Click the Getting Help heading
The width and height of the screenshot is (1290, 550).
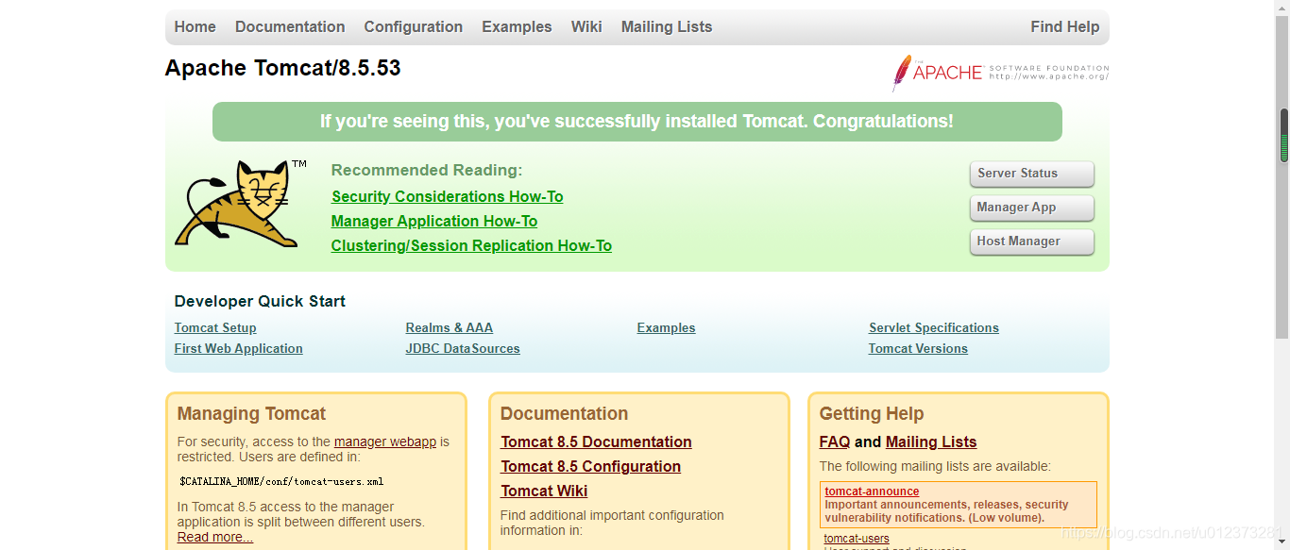coord(872,413)
